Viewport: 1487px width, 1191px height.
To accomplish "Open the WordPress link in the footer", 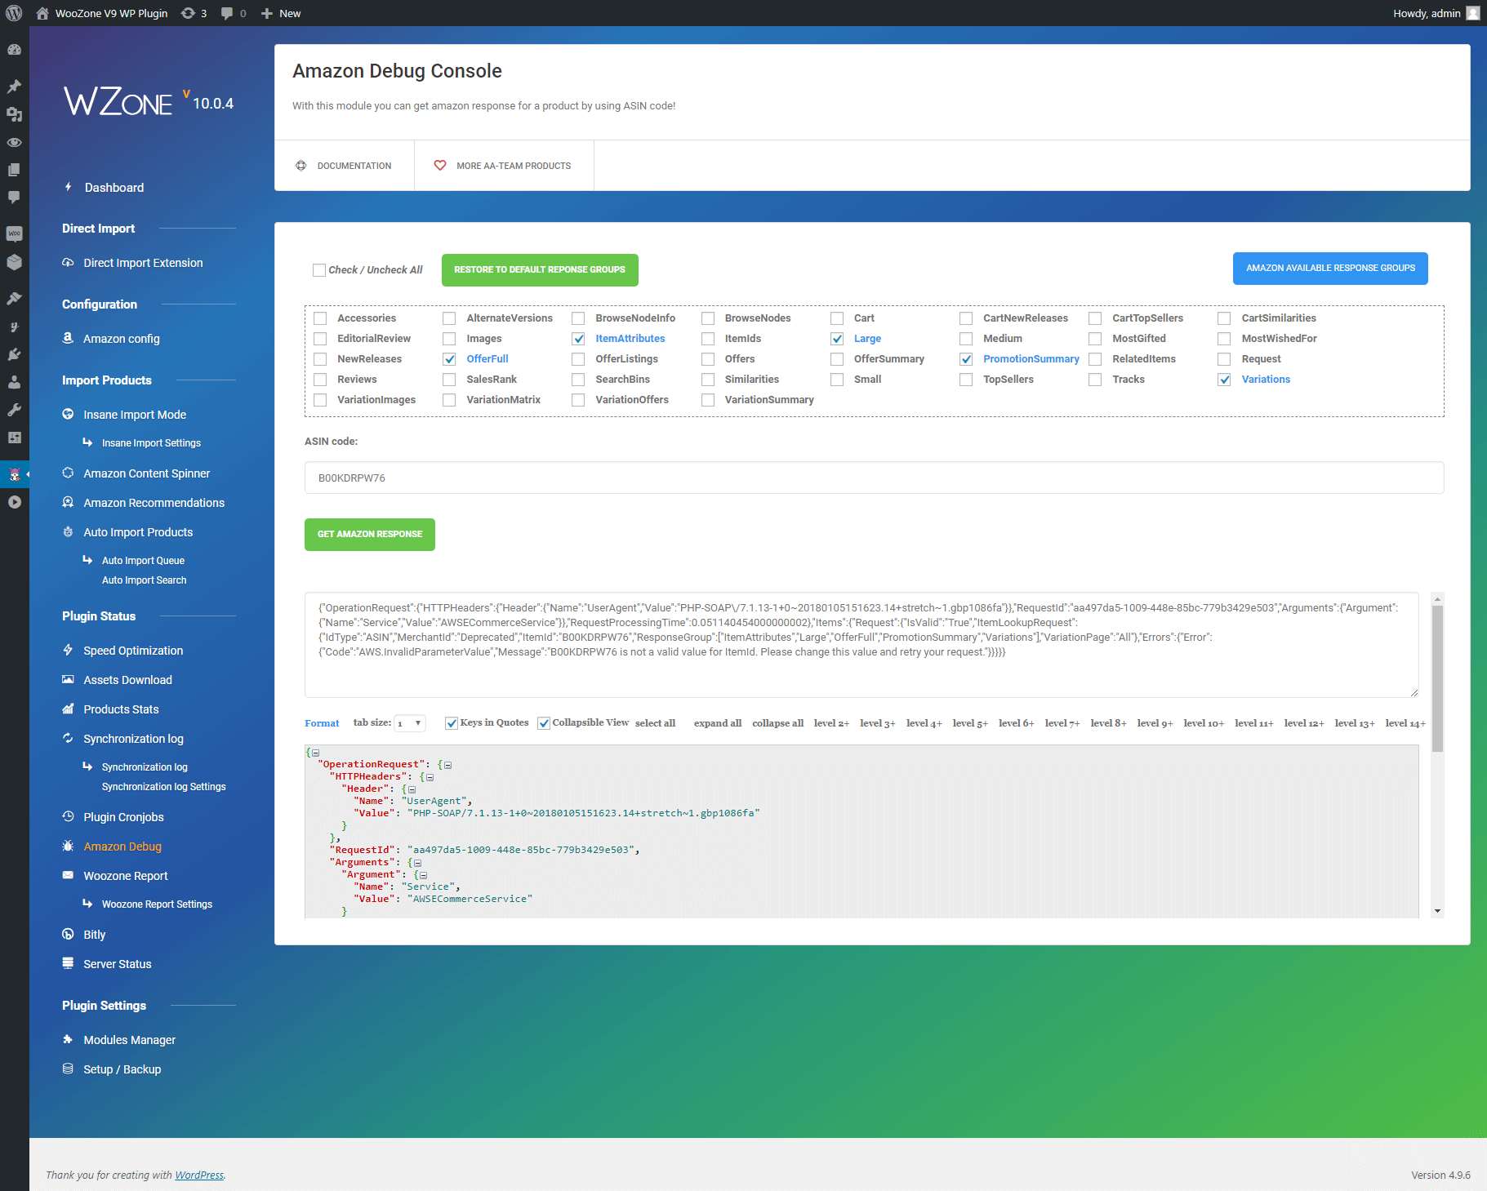I will [x=199, y=1175].
